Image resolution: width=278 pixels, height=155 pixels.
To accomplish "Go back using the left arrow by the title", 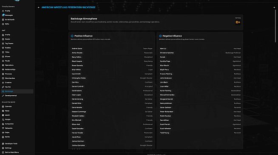I will (39, 8).
